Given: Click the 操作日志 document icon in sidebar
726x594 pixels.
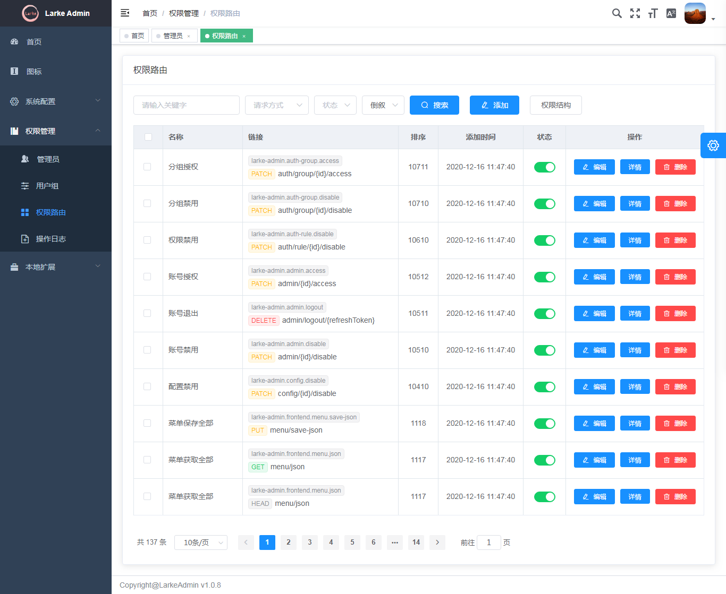Looking at the screenshot, I should click(x=25, y=239).
